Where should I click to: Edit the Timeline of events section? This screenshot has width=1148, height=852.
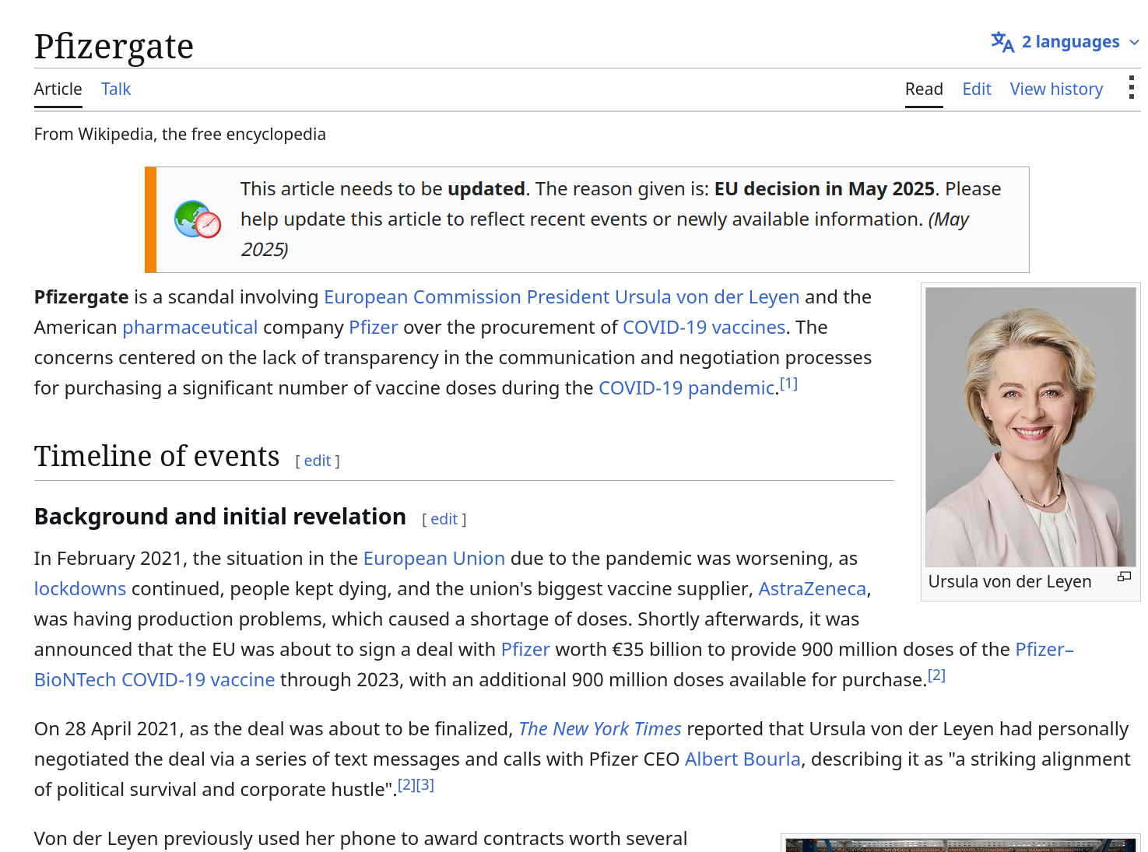tap(318, 461)
